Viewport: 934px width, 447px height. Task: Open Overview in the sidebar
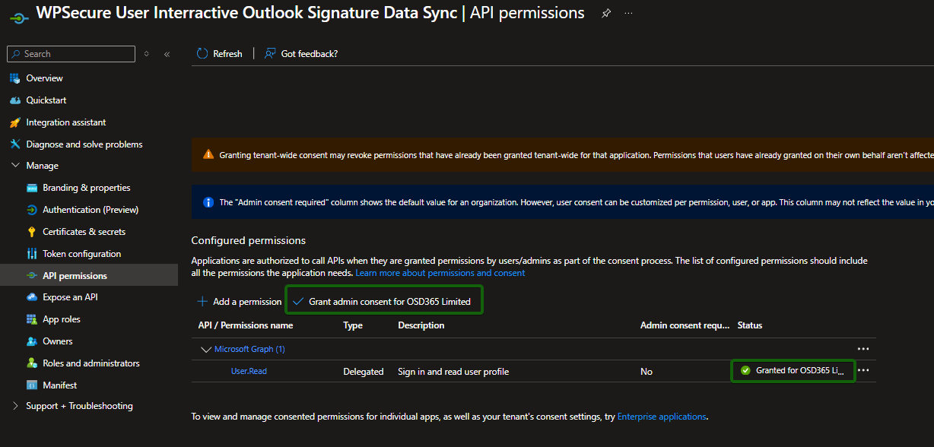pyautogui.click(x=44, y=78)
